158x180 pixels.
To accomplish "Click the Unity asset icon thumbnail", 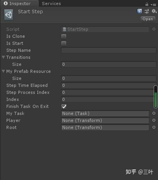I will 9,15.
